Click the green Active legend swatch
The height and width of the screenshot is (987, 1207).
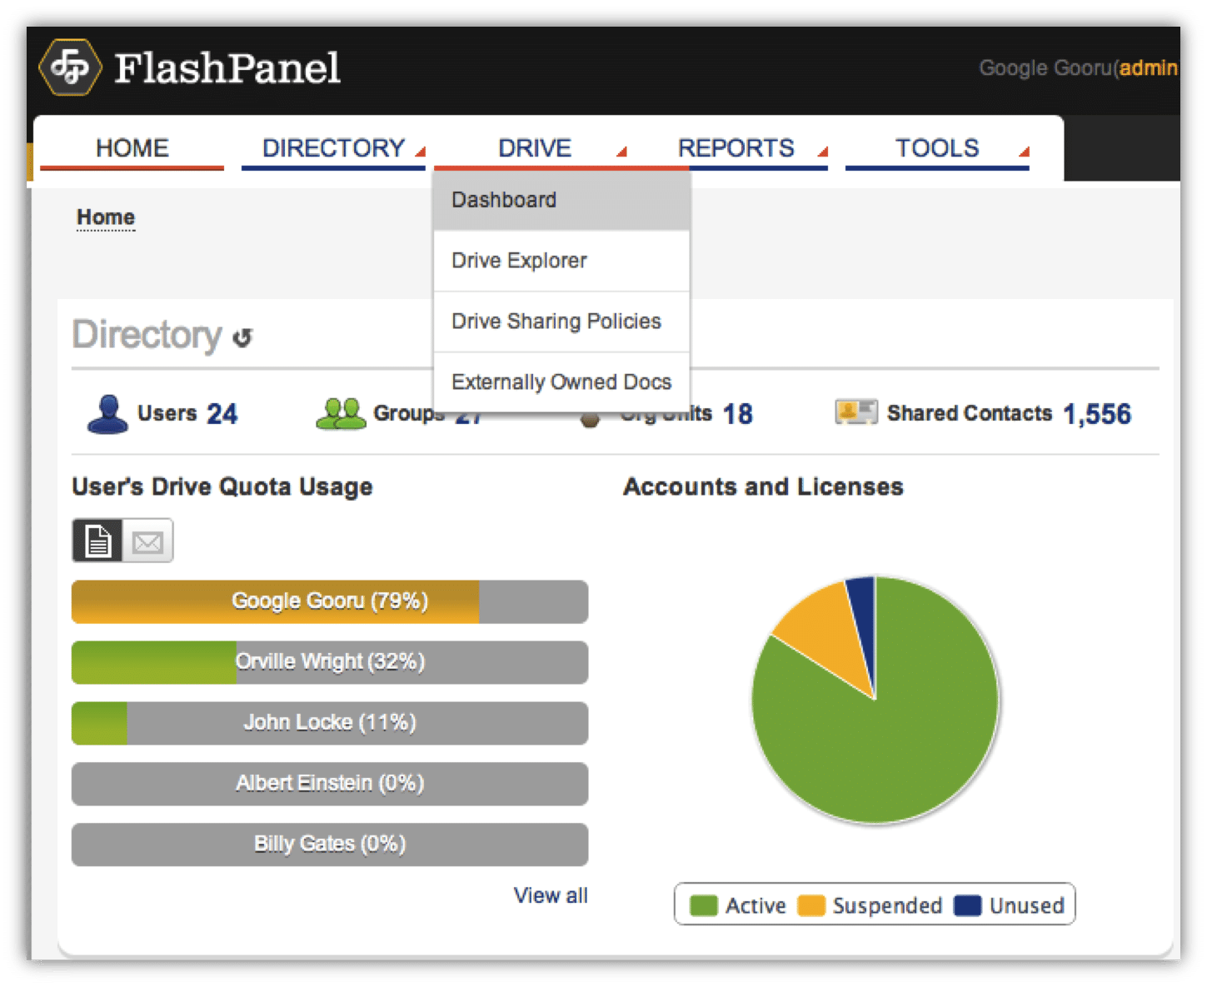[x=704, y=905]
